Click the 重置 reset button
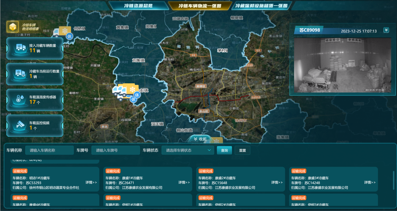 (243, 150)
